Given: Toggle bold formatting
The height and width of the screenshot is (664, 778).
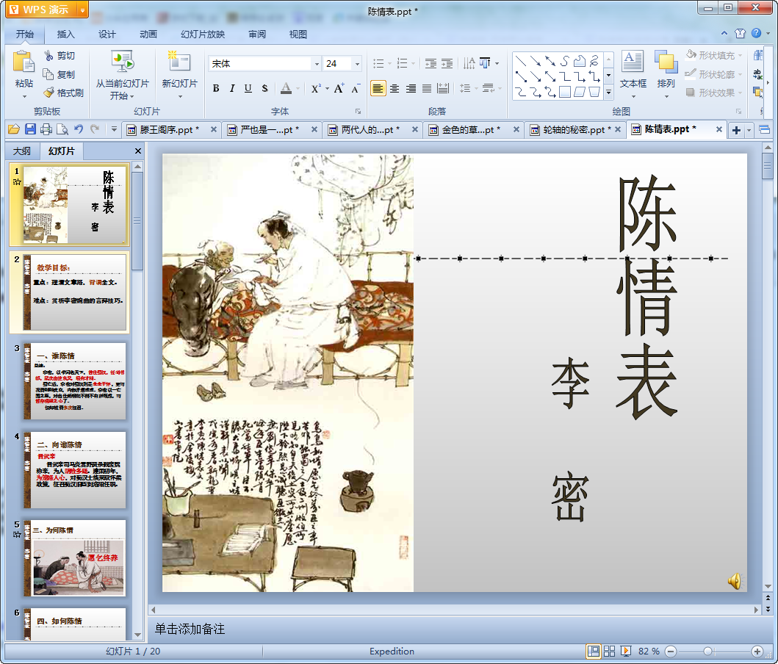Looking at the screenshot, I should tap(216, 89).
